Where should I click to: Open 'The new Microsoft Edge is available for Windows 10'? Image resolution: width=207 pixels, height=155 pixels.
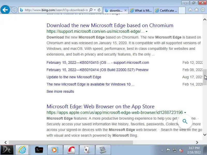tap(90, 84)
